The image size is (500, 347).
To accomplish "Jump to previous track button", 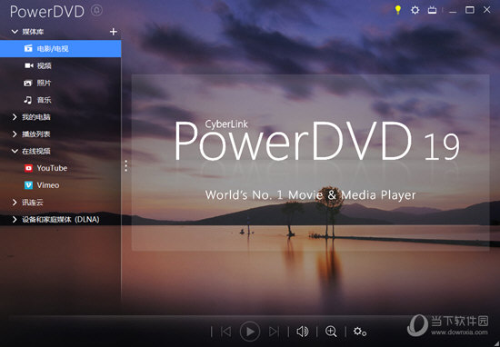I will (x=226, y=332).
